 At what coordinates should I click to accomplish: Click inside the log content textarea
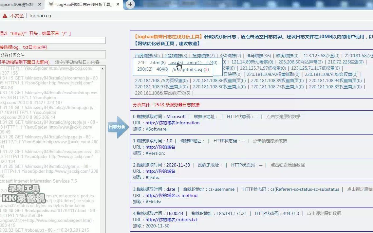(x=50, y=149)
